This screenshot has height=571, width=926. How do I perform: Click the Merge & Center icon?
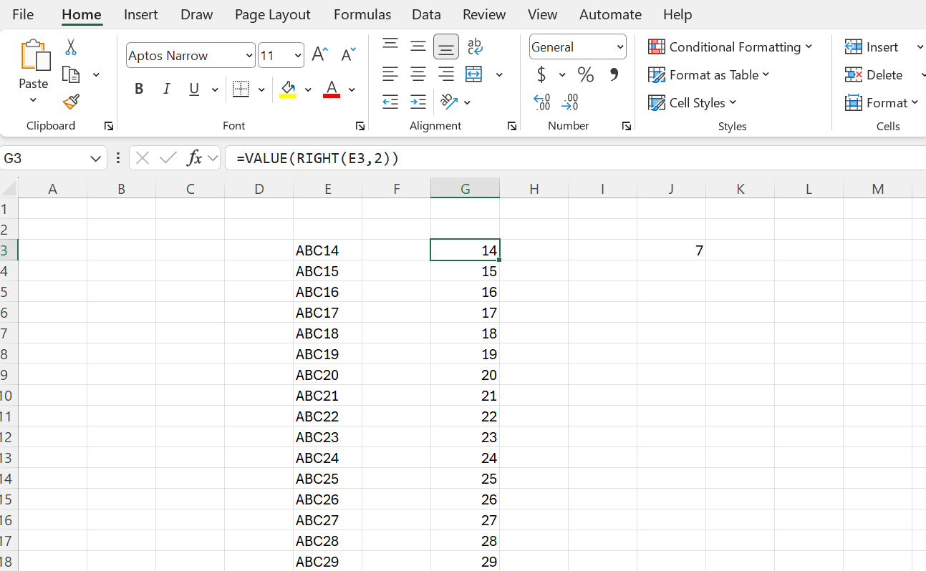tap(474, 74)
